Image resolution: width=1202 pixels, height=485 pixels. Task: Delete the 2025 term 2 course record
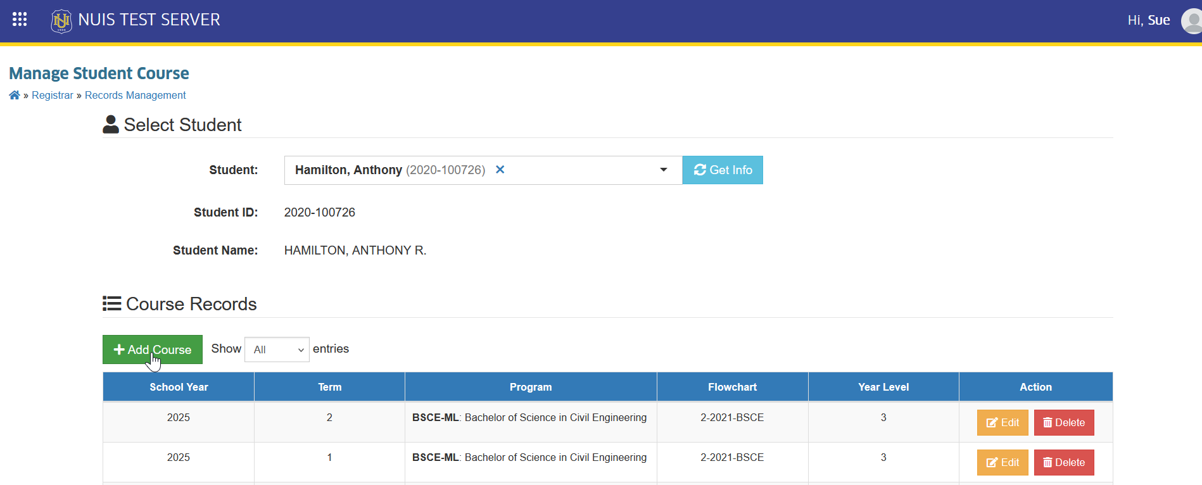1064,423
